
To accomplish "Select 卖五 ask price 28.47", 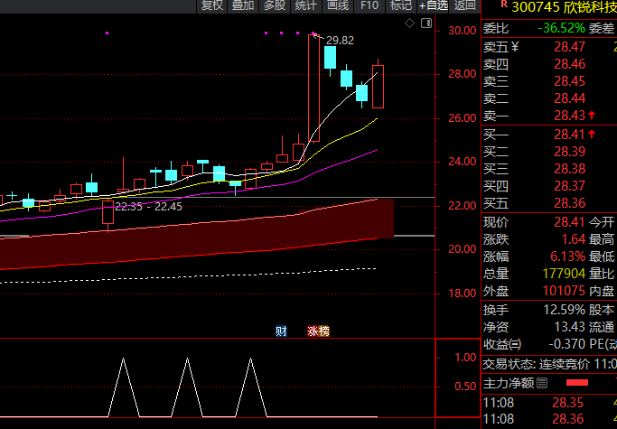I will coord(569,47).
